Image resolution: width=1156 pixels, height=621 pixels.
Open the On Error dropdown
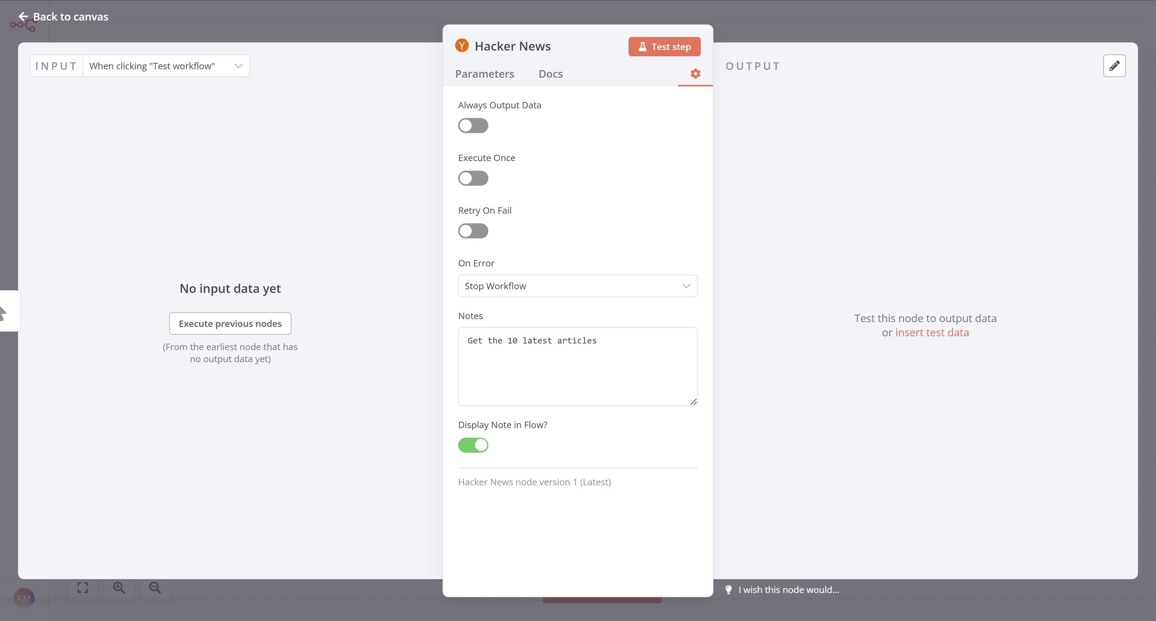pos(578,286)
